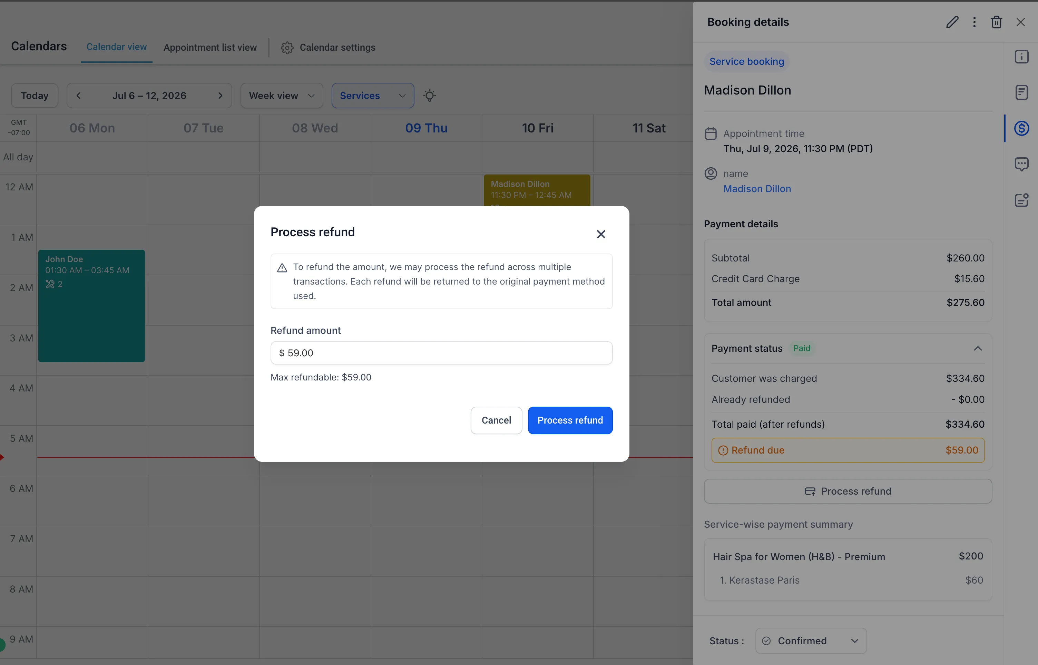This screenshot has height=665, width=1038.
Task: Confirm with blue Process refund button
Action: coord(570,420)
